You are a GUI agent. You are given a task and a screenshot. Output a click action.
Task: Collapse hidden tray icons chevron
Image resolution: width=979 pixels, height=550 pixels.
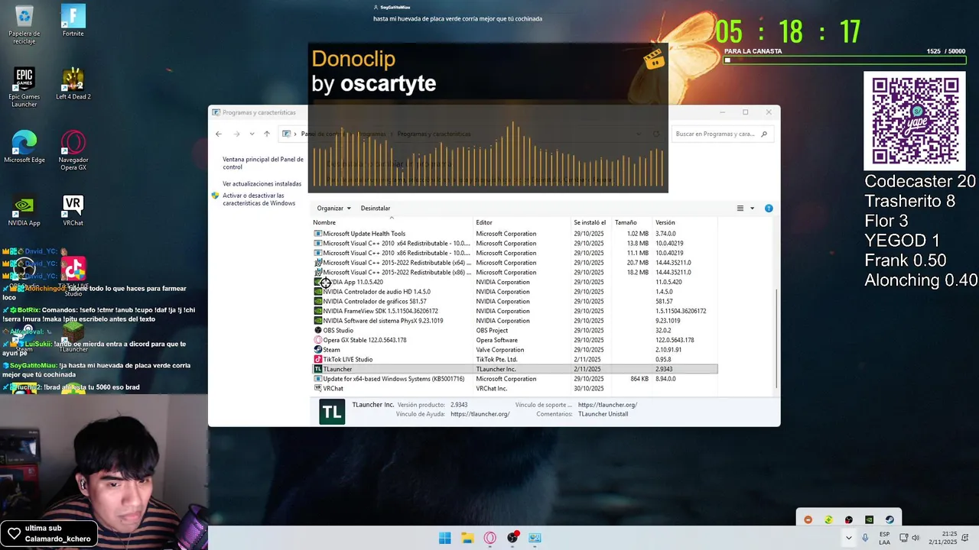848,538
